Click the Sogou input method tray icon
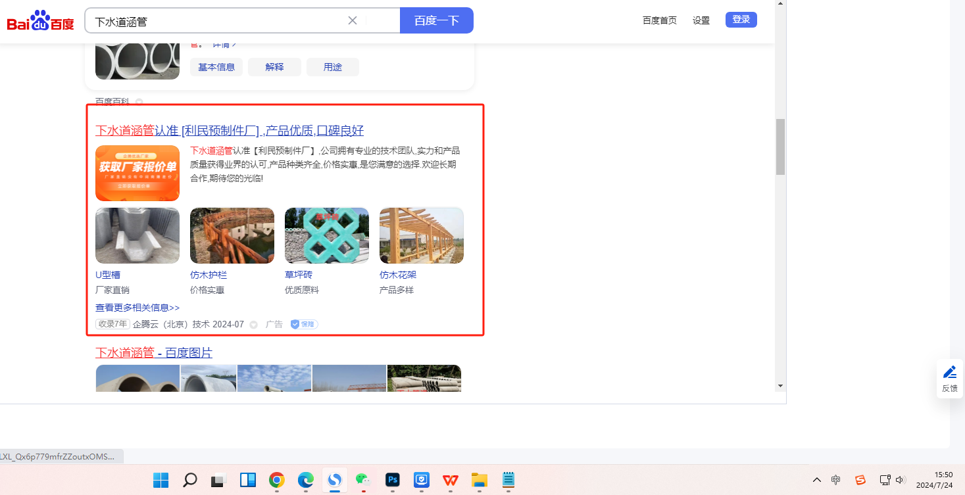The width and height of the screenshot is (965, 495). point(860,480)
